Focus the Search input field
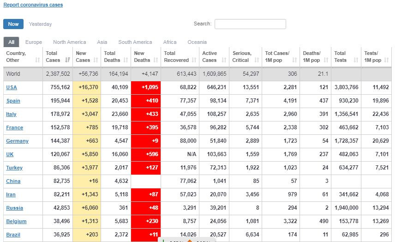The image size is (396, 242). 250,24
